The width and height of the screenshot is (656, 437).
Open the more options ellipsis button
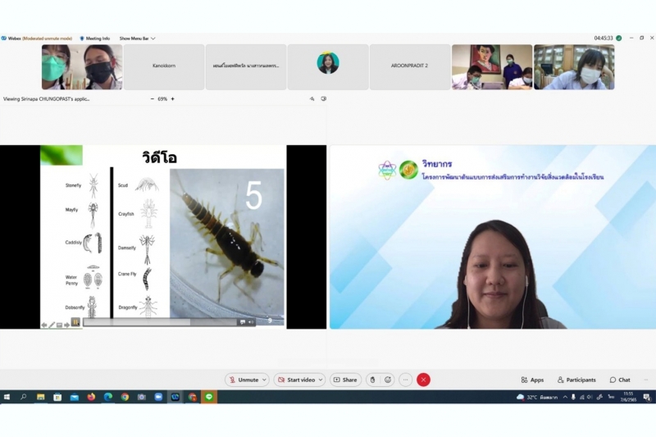pyautogui.click(x=405, y=380)
